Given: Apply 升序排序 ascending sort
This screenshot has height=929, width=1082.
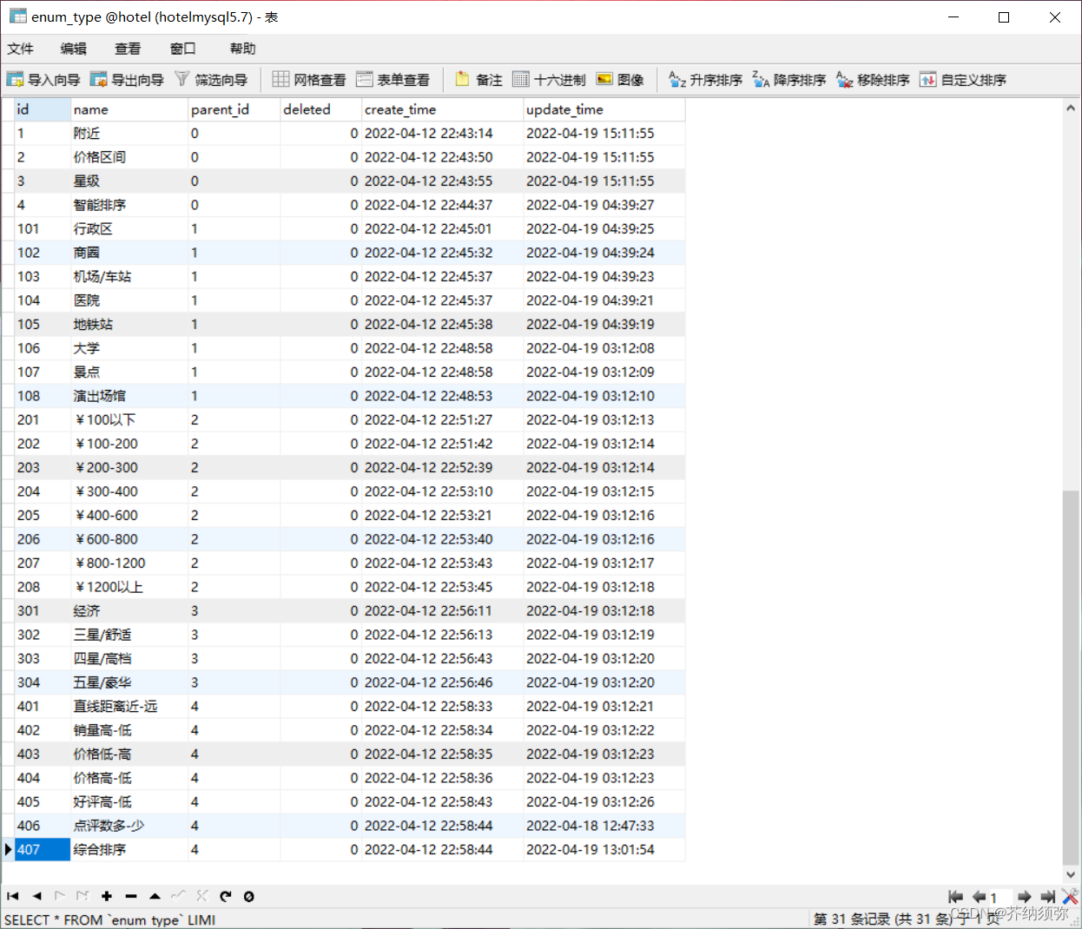Looking at the screenshot, I should (x=705, y=80).
